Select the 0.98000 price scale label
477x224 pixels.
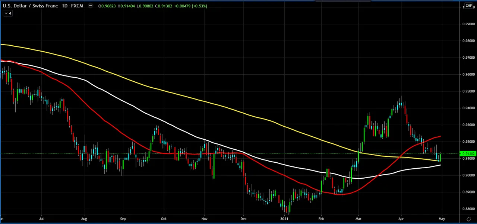pos(468,41)
